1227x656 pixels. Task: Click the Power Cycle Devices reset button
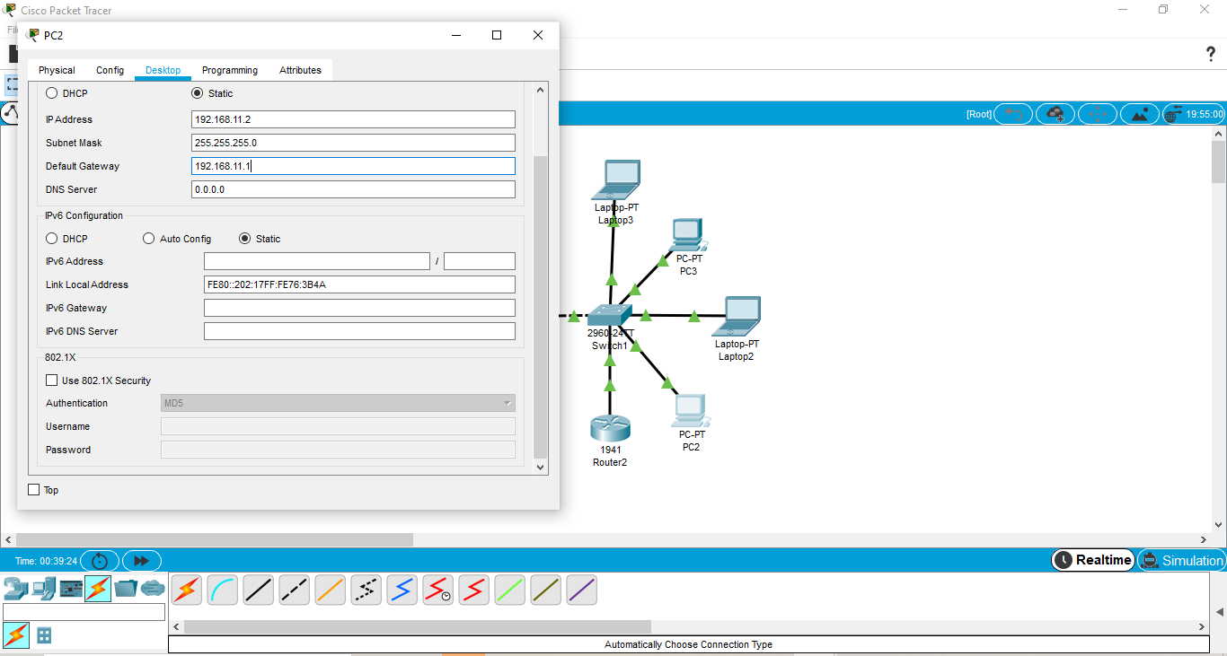point(100,561)
